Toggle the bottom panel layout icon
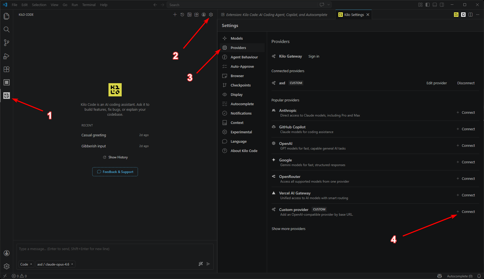This screenshot has width=484, height=279. tap(435, 5)
